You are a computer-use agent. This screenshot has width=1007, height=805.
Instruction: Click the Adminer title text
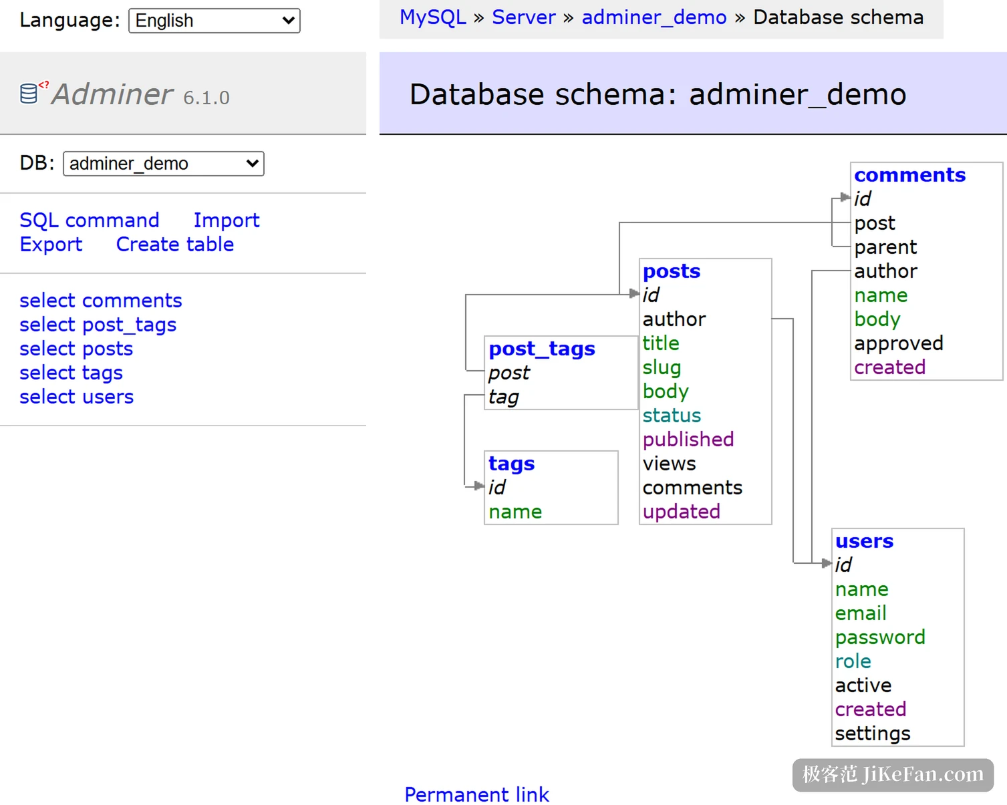[113, 94]
